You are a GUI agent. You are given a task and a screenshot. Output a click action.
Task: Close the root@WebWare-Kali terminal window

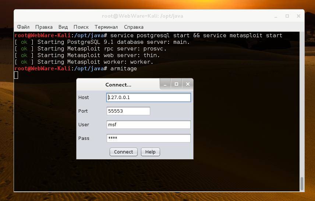298,16
